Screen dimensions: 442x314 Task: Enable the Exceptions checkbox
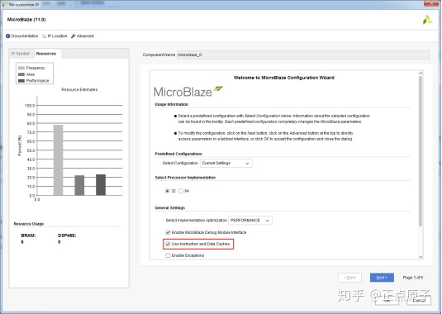[x=168, y=255]
